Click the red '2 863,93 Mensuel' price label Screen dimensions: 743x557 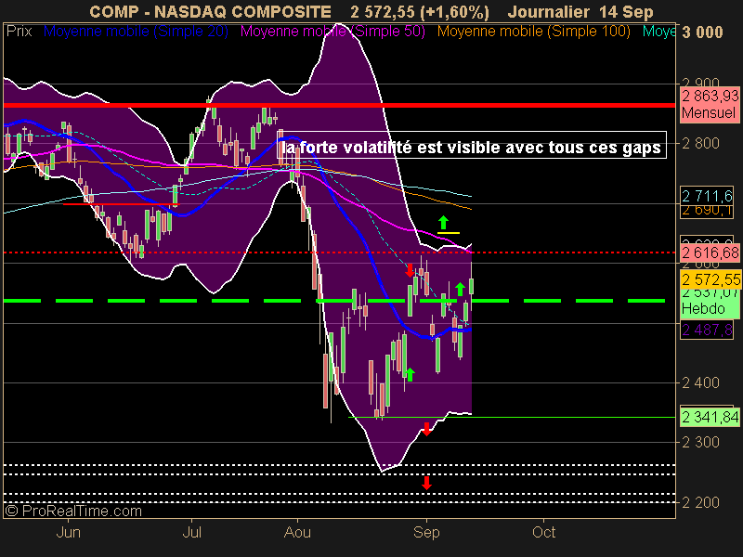710,105
